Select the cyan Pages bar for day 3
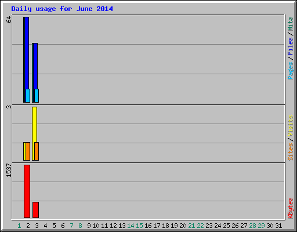297x232 pixels. 37,96
